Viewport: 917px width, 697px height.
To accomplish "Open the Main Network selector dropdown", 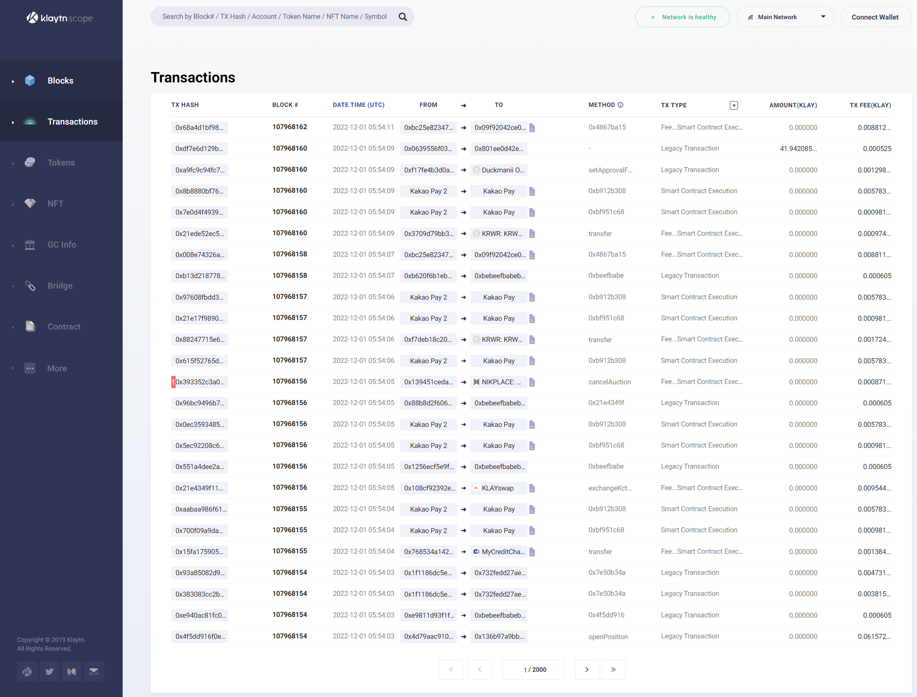I will pyautogui.click(x=784, y=17).
